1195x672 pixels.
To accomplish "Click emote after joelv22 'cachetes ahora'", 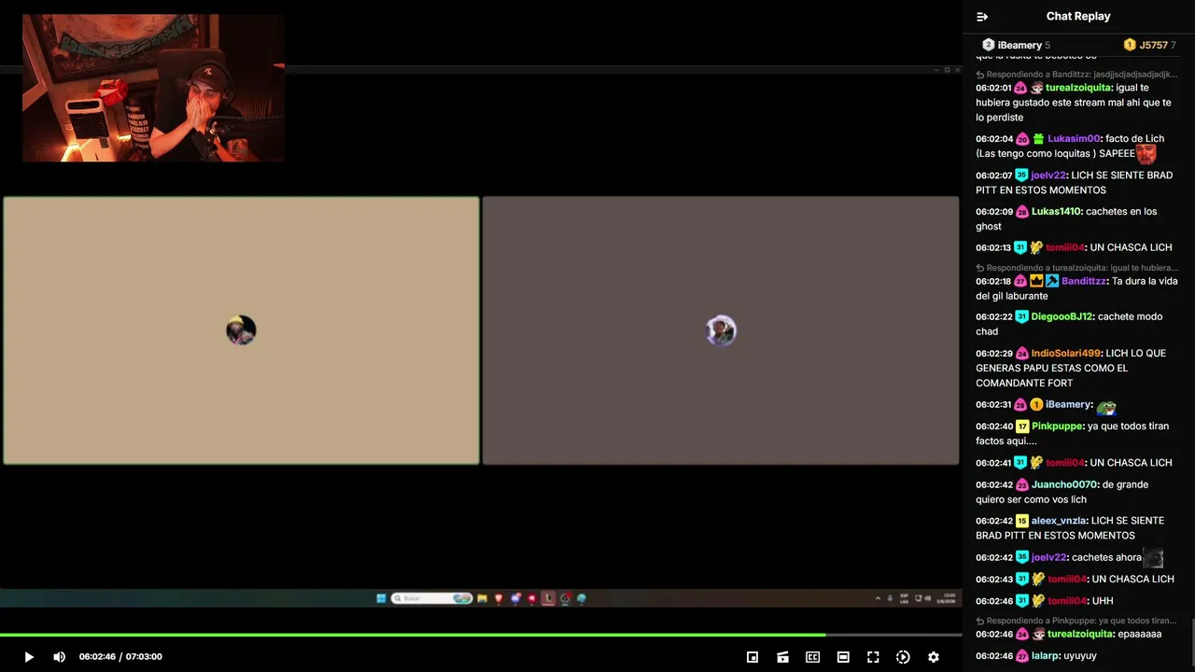I will (1154, 558).
